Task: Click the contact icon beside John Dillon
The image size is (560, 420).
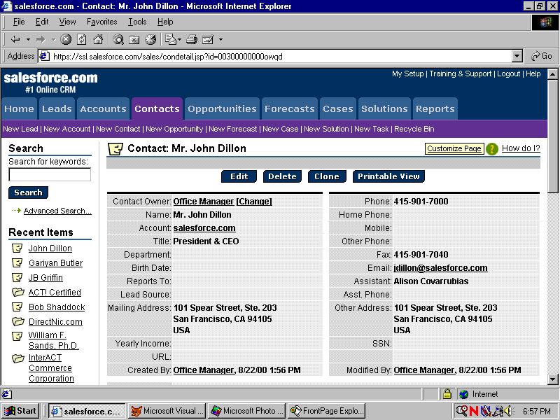Action: [17, 248]
